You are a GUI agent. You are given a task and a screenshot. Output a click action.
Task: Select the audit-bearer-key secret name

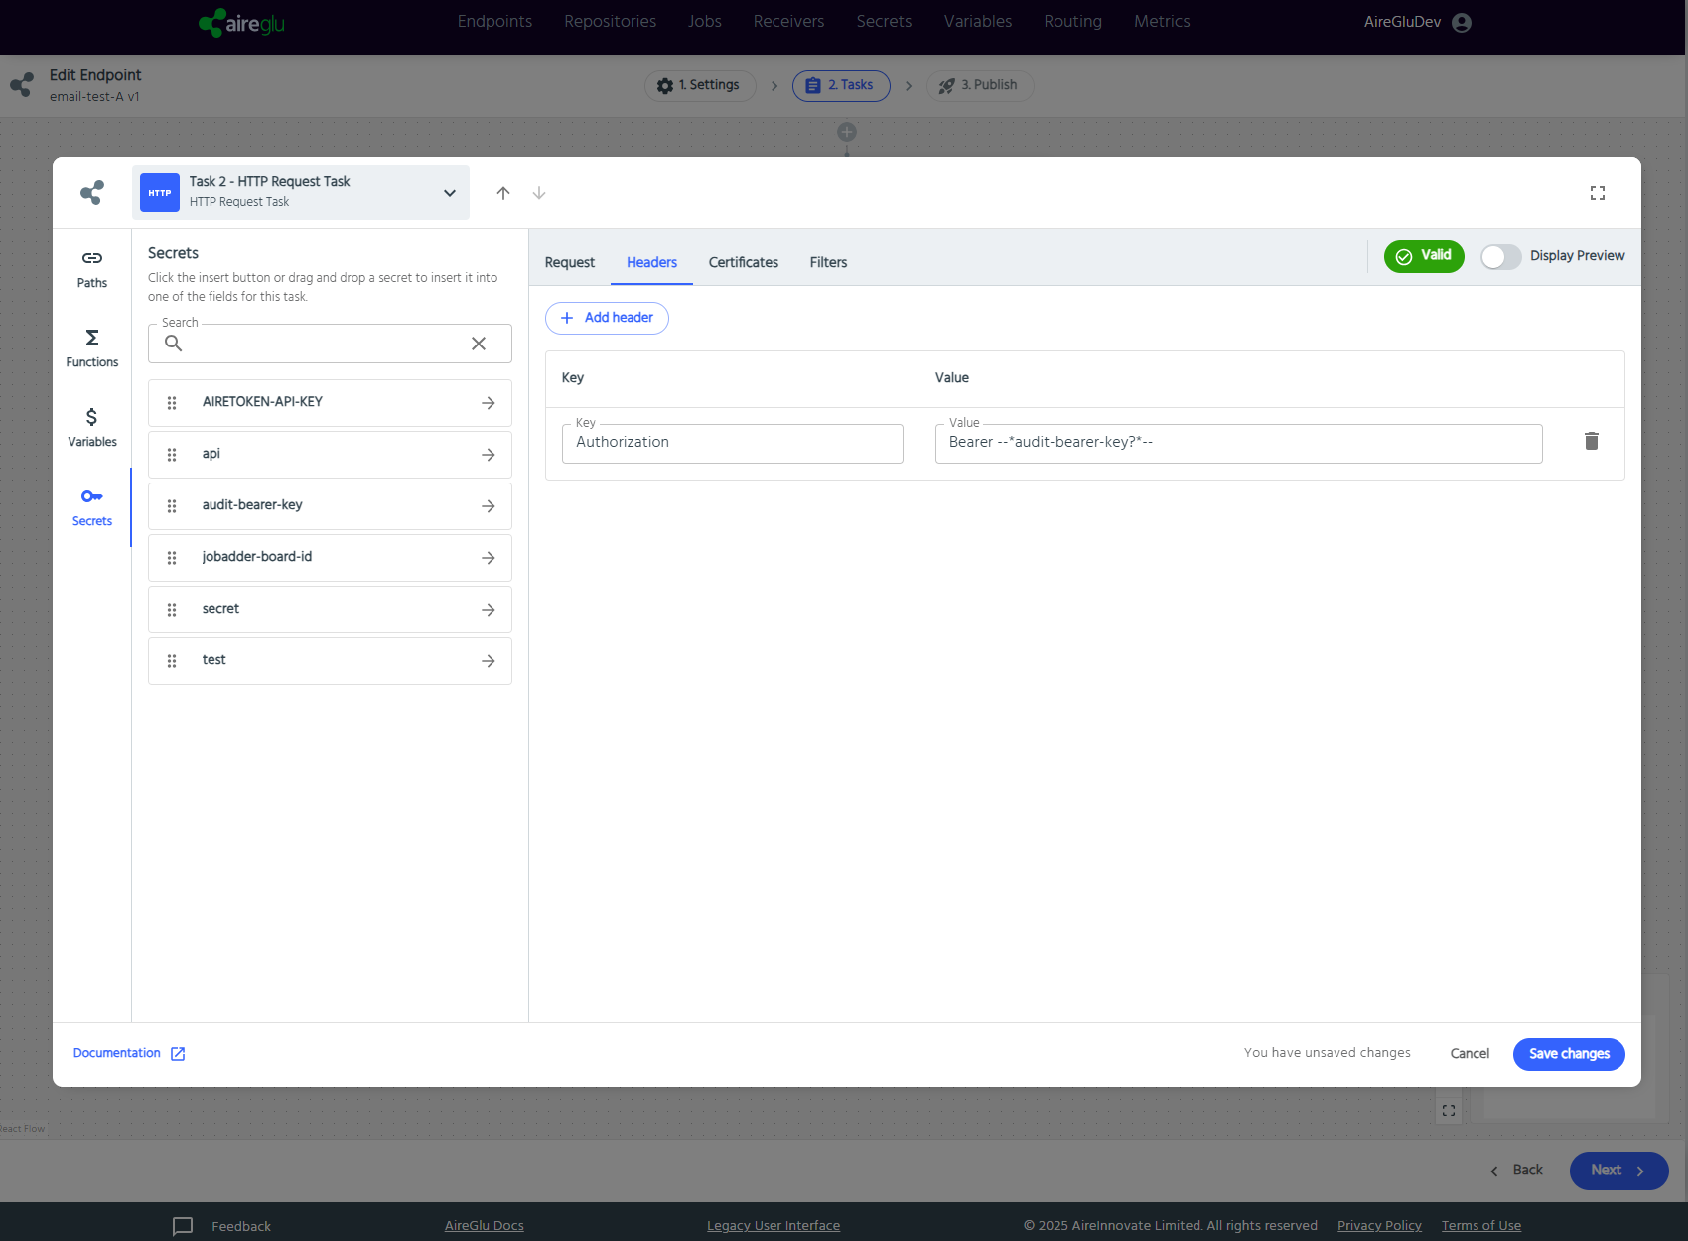coord(252,505)
